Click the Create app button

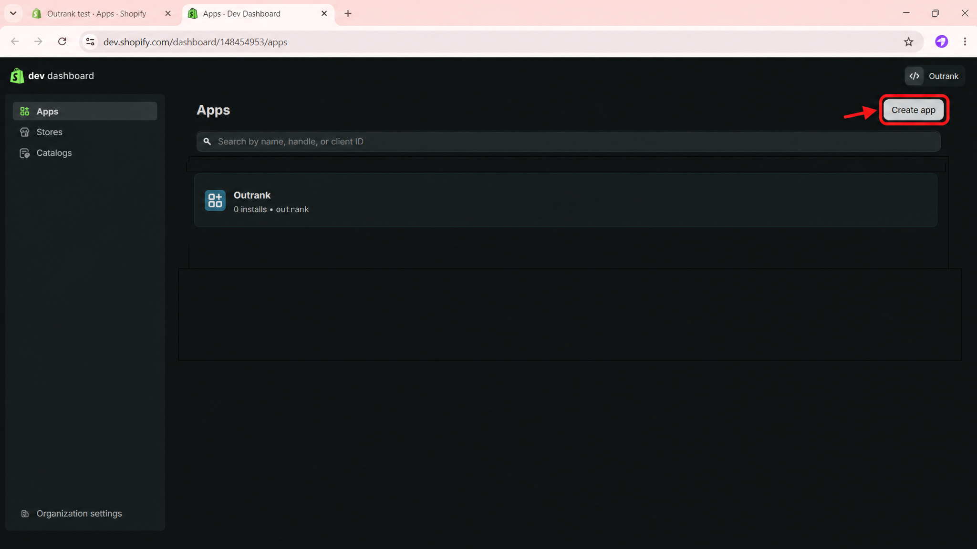913,110
